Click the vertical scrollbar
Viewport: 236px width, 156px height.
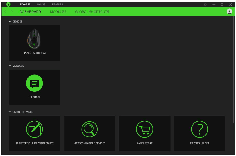(x=234, y=68)
